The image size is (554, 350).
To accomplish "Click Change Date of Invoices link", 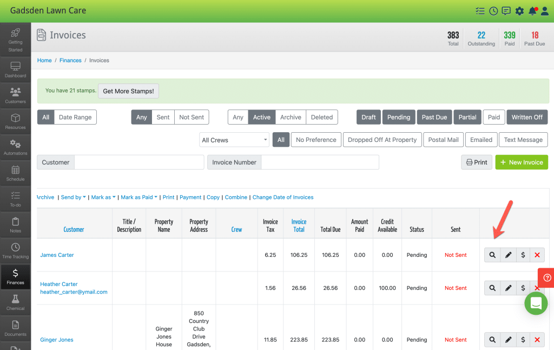I will click(282, 197).
